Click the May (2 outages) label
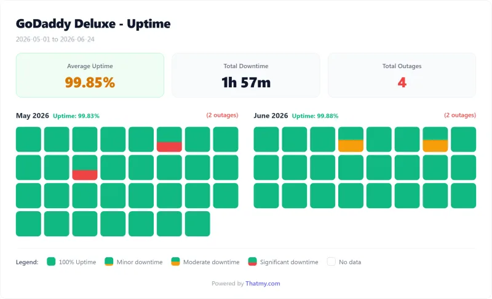This screenshot has height=299, width=492. [x=222, y=115]
